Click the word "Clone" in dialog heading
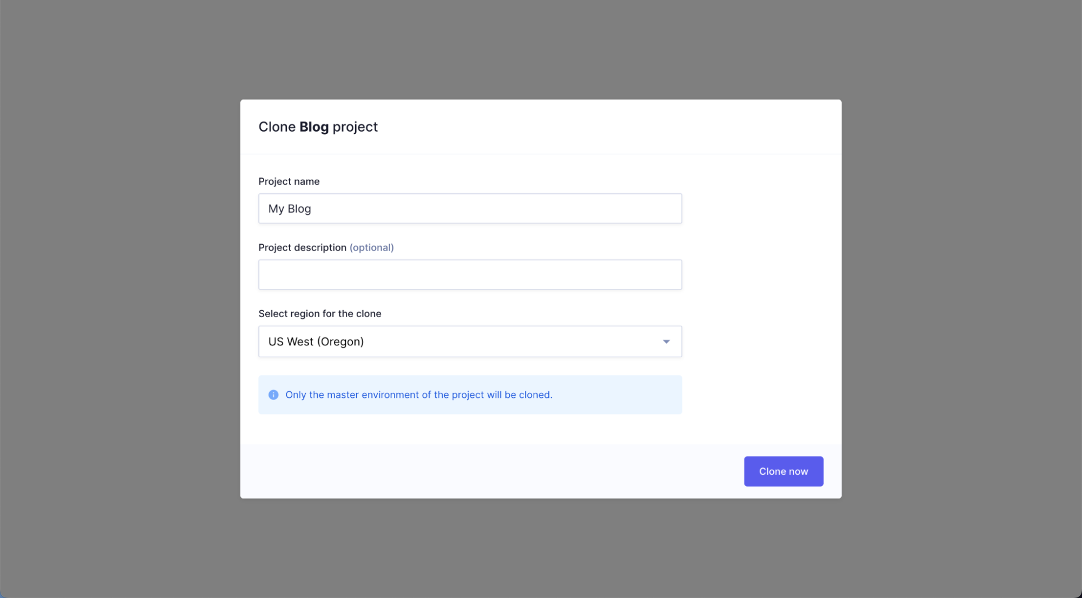 click(x=277, y=127)
